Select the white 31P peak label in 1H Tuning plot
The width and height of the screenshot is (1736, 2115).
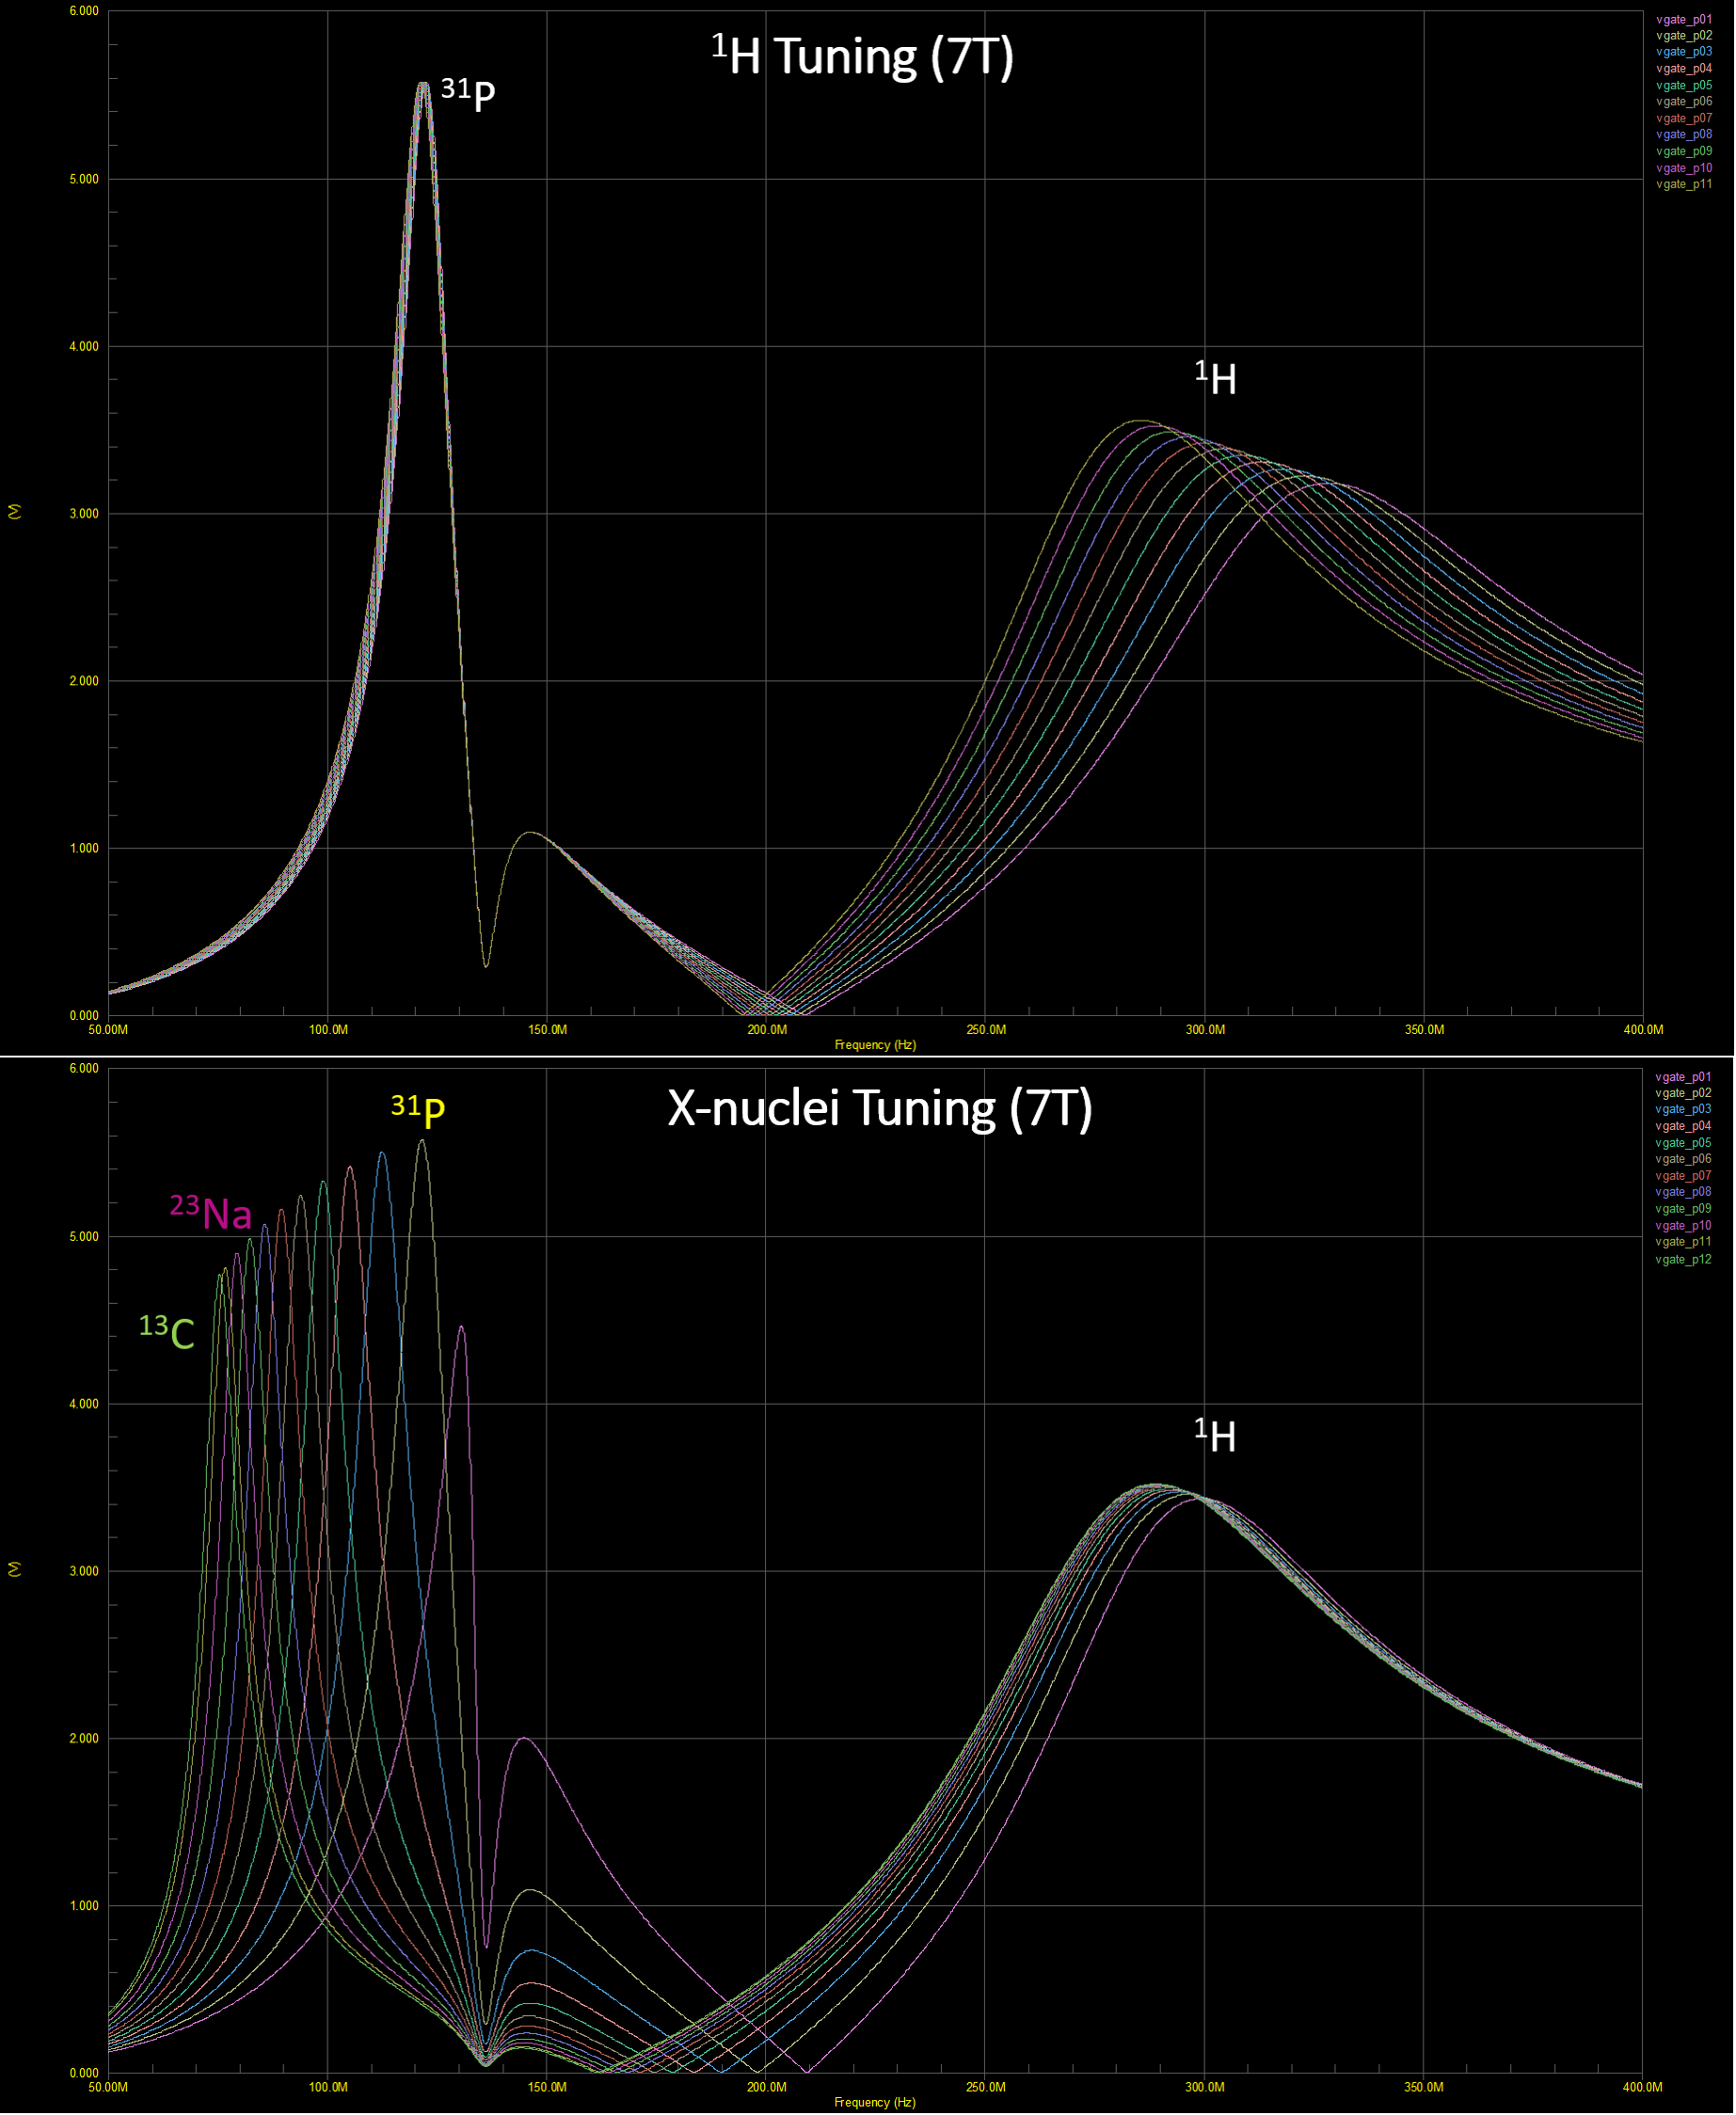coord(468,94)
